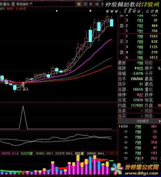Expand the 分时成交 panel arrow
Viewport: 161px width, 177px height.
160,121
